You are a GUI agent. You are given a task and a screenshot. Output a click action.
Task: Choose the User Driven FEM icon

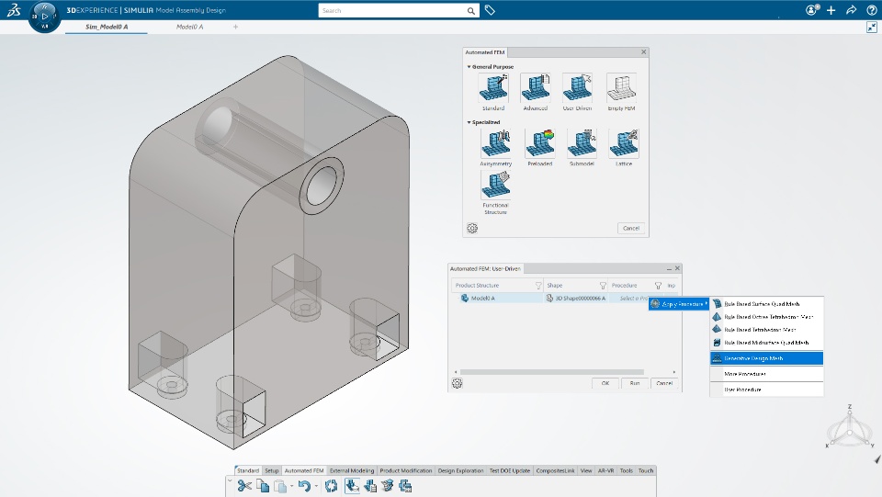click(x=577, y=88)
